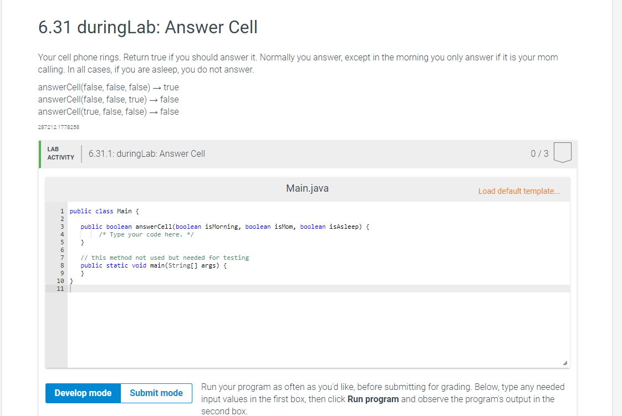Click the 6.31.1 activity title text
The image size is (622, 416).
tap(146, 153)
